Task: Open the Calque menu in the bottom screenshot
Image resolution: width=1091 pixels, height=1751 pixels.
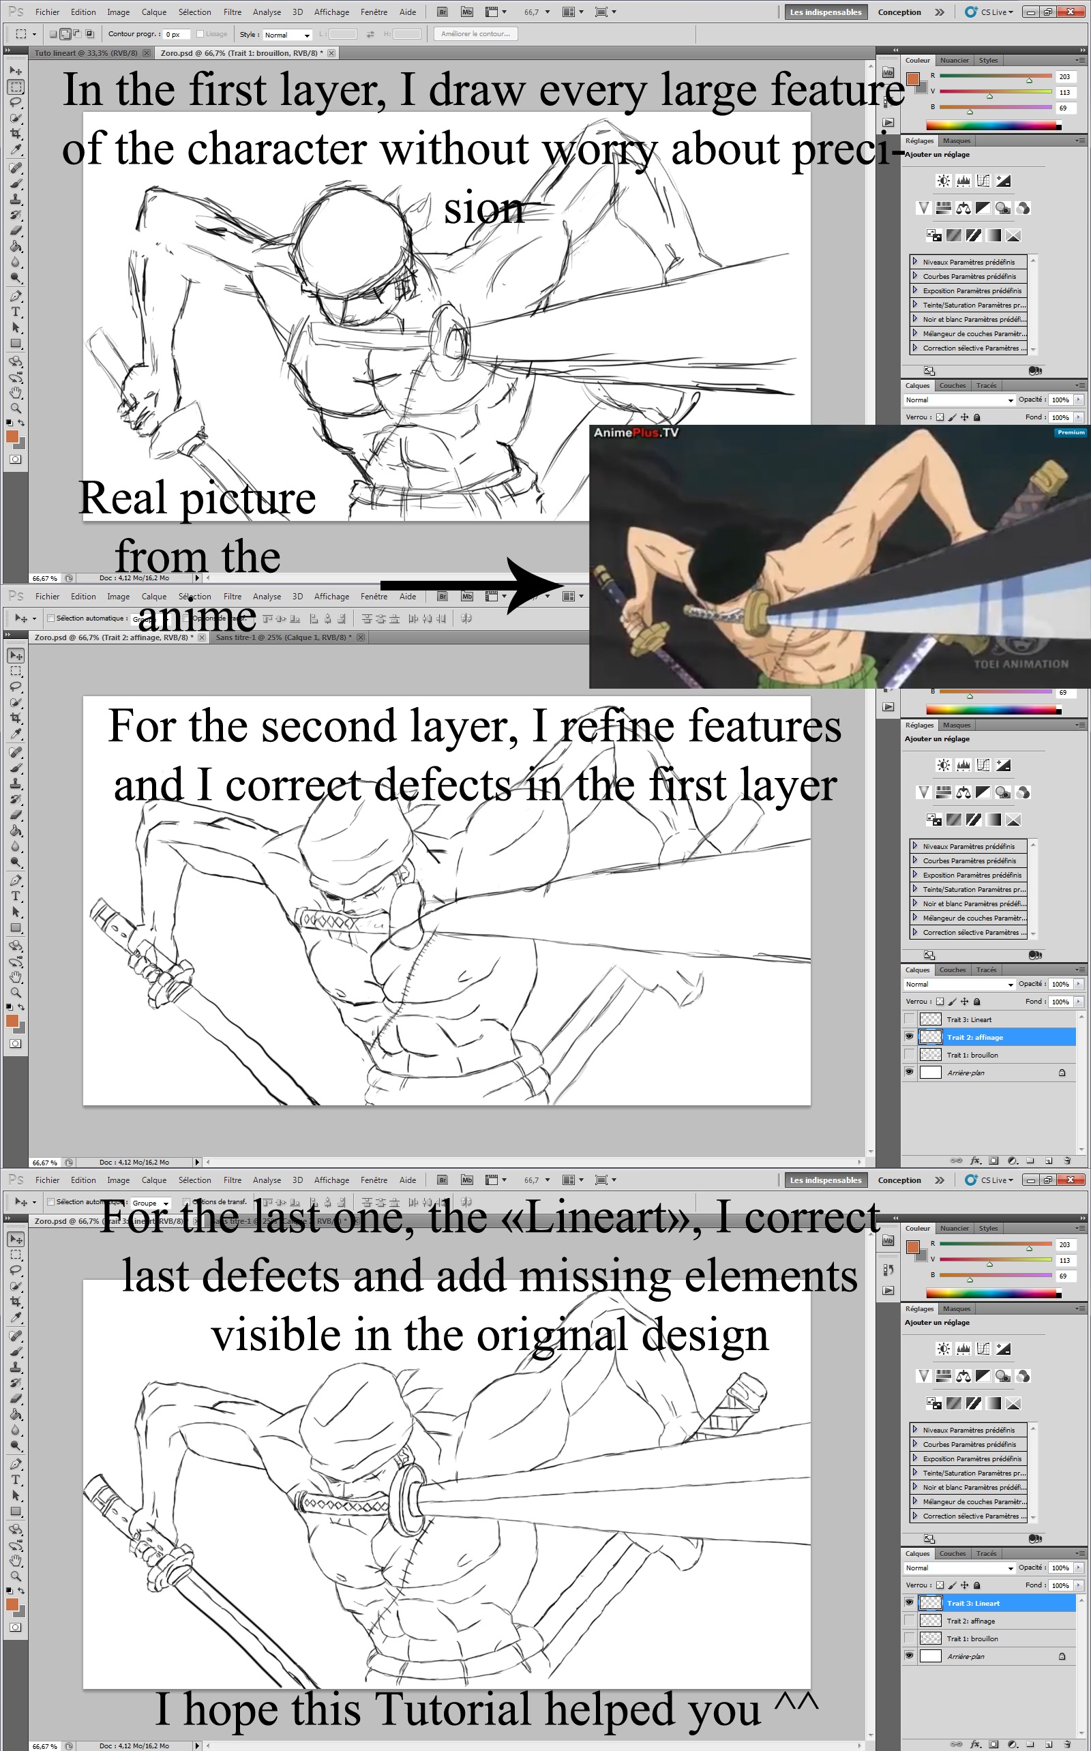Action: [153, 1180]
